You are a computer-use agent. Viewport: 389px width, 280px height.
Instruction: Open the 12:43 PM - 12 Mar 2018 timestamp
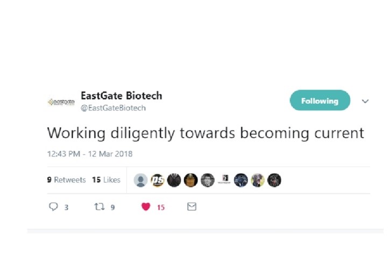90,154
